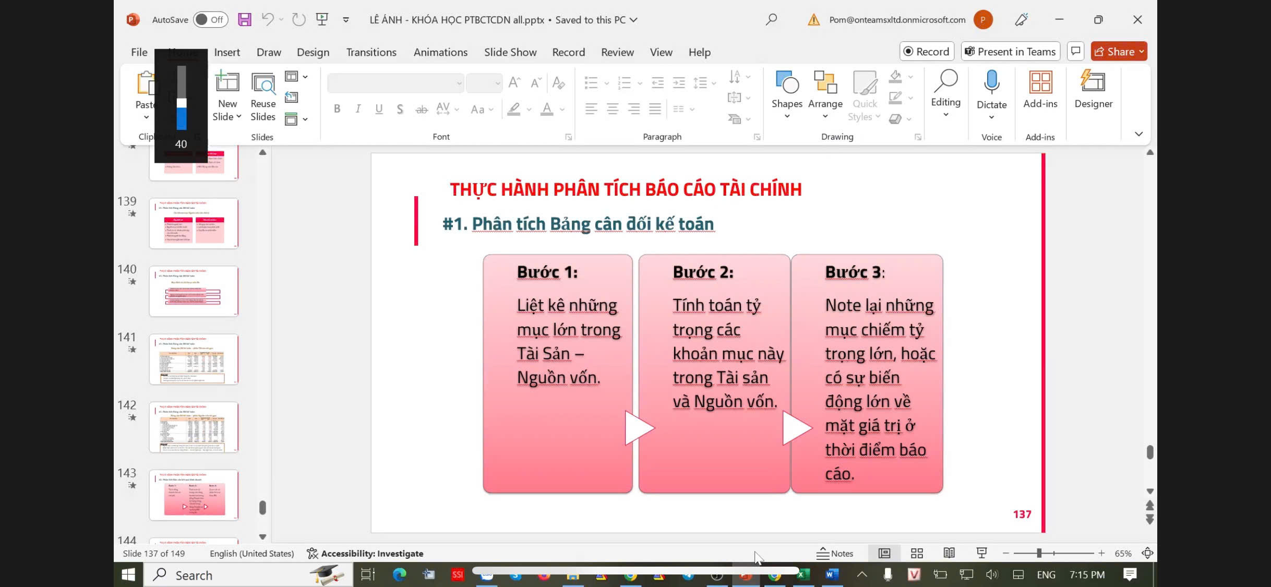The height and width of the screenshot is (587, 1271).
Task: Start Dictate voice input
Action: point(991,95)
